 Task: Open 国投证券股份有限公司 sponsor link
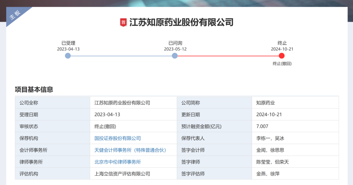pos(118,138)
